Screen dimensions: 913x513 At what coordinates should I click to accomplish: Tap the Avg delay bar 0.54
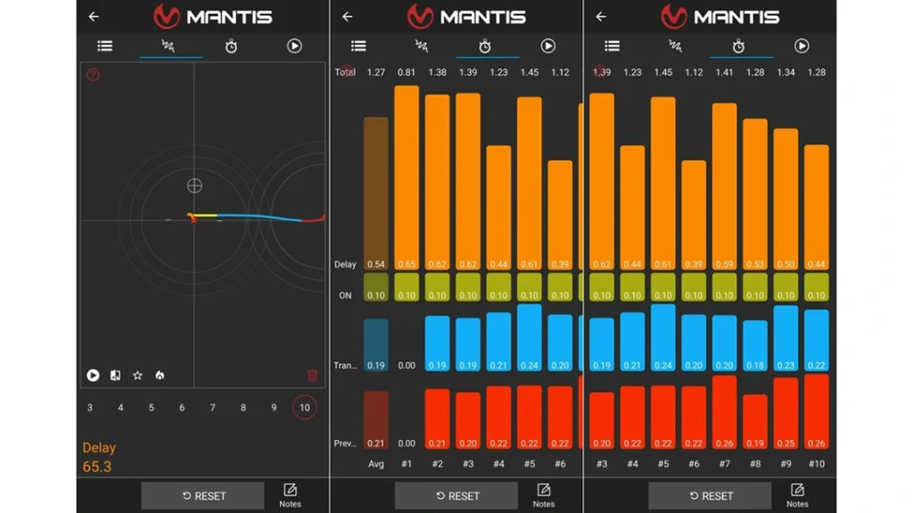click(x=376, y=194)
